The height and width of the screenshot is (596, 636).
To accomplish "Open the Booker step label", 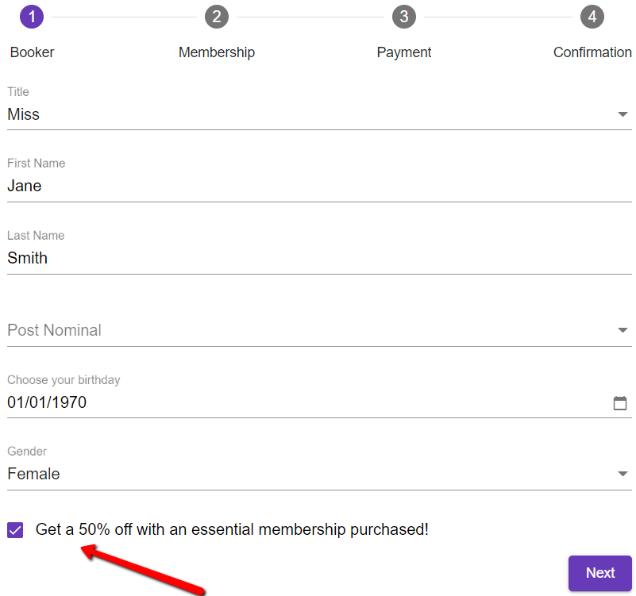I will tap(32, 52).
